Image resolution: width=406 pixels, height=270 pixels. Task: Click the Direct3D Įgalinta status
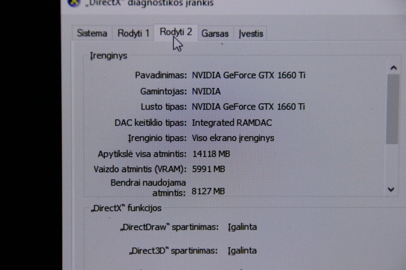(242, 251)
